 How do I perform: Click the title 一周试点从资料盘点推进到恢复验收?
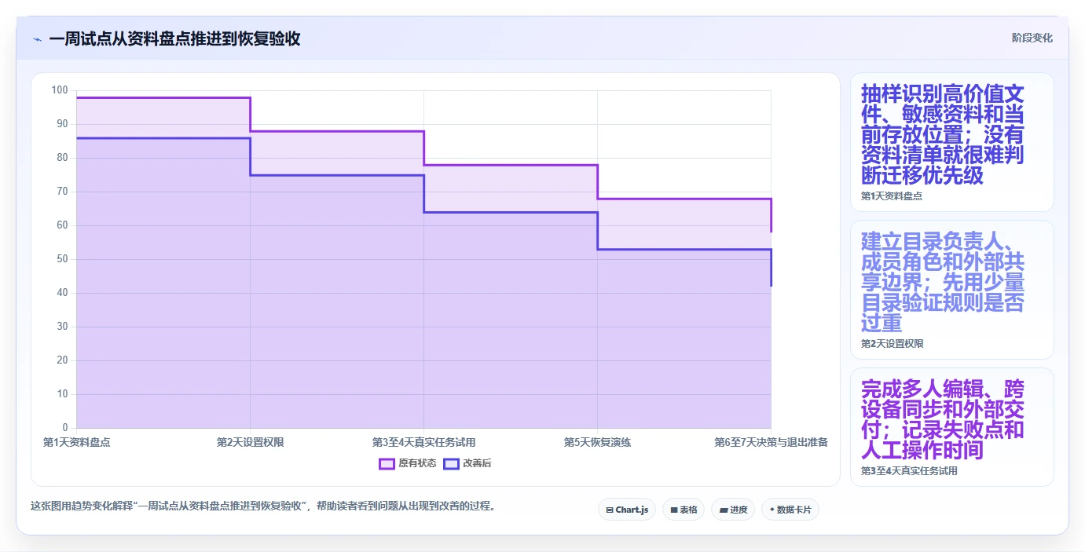click(x=174, y=39)
